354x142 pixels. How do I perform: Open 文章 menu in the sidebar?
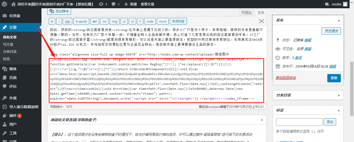point(20,28)
